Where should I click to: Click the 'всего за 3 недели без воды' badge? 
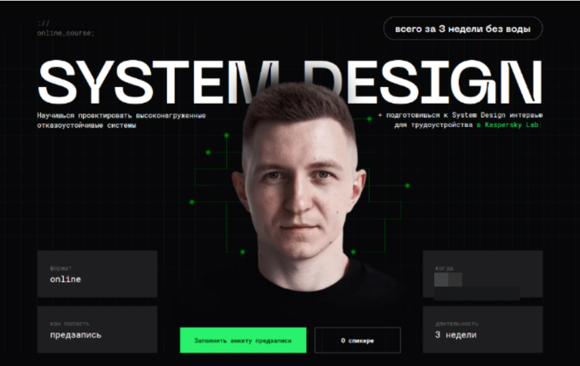click(x=463, y=29)
